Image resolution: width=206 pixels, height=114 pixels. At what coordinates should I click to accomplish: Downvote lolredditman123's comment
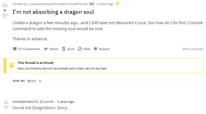tap(6, 108)
